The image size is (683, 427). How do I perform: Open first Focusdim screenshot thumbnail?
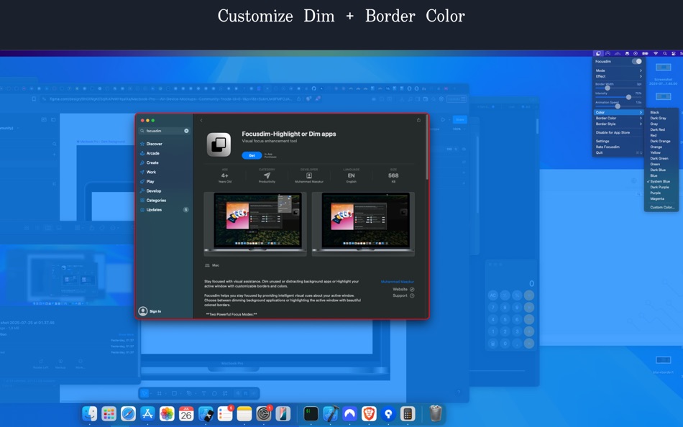click(x=255, y=224)
